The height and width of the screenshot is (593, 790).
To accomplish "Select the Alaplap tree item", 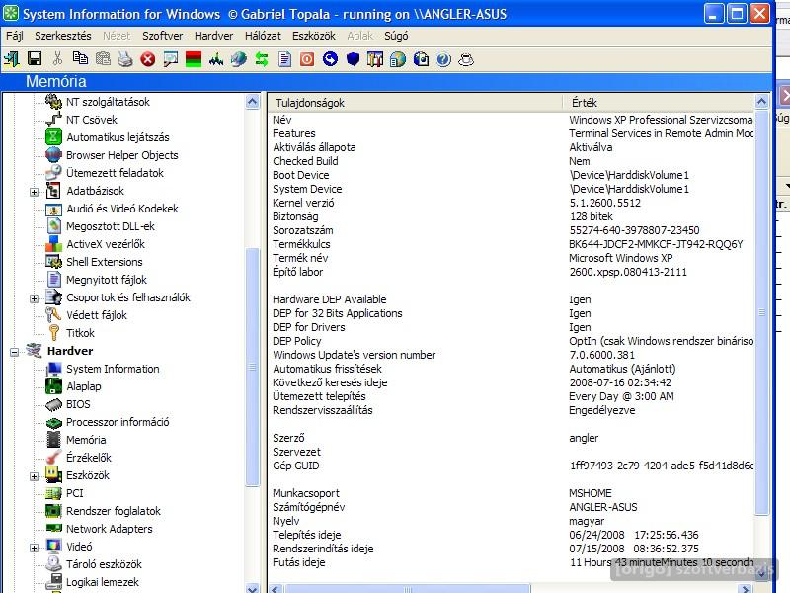I will coord(84,386).
